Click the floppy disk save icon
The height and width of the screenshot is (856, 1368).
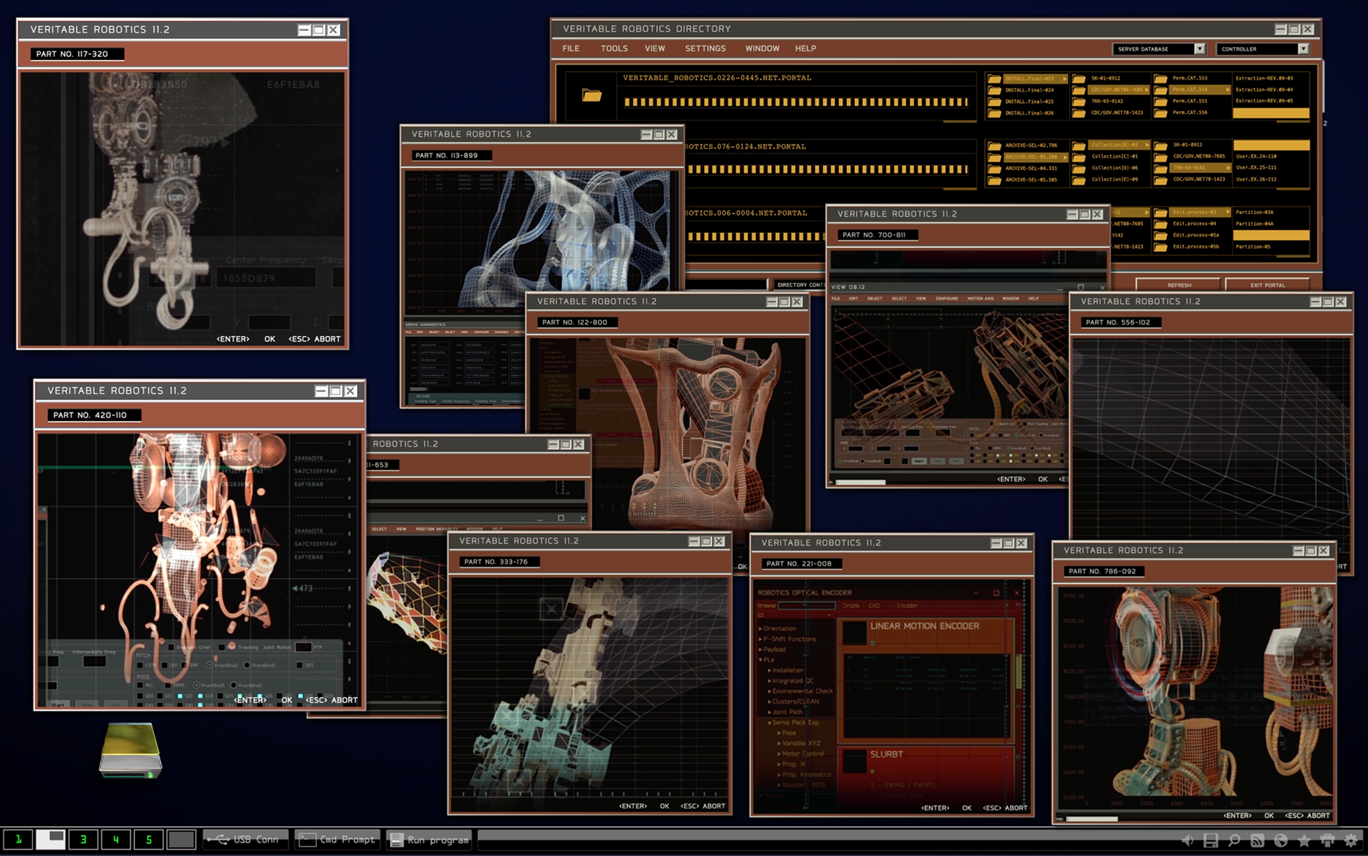1211,840
